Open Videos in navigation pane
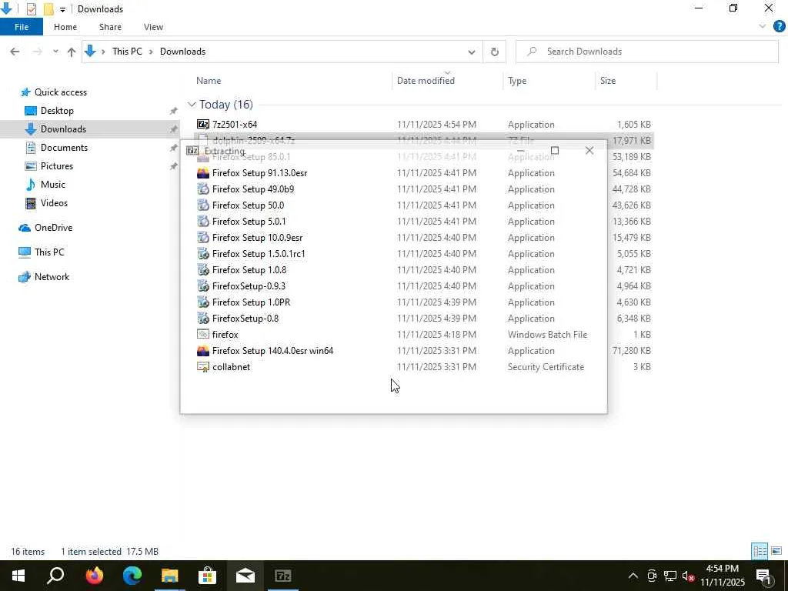The height and width of the screenshot is (591, 788). point(54,203)
